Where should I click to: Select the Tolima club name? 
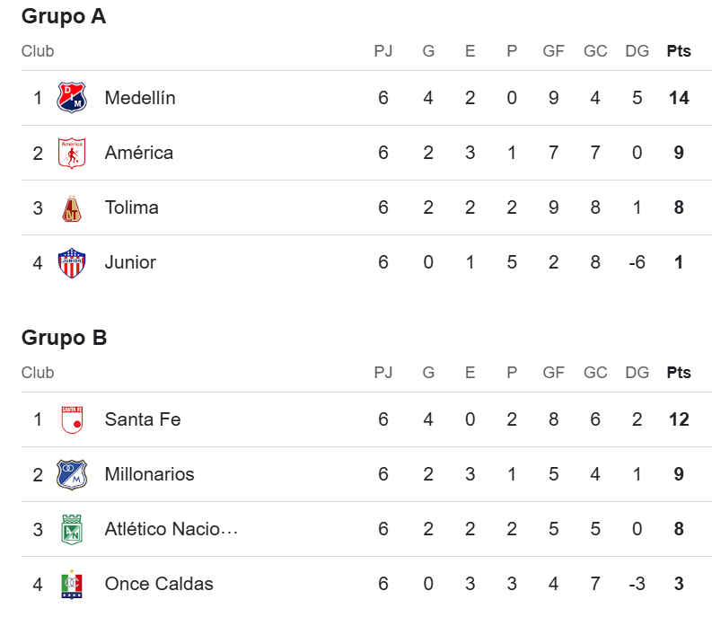[x=132, y=207]
